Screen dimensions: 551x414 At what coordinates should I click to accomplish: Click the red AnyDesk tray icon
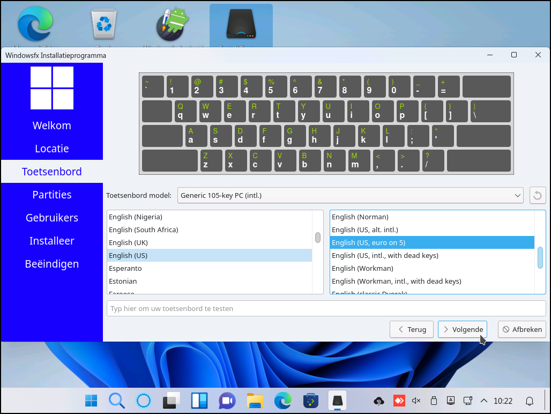click(x=399, y=401)
